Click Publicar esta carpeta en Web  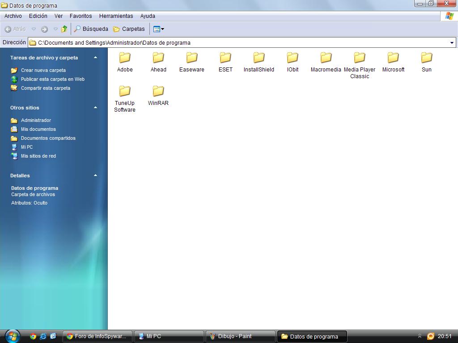tap(53, 79)
